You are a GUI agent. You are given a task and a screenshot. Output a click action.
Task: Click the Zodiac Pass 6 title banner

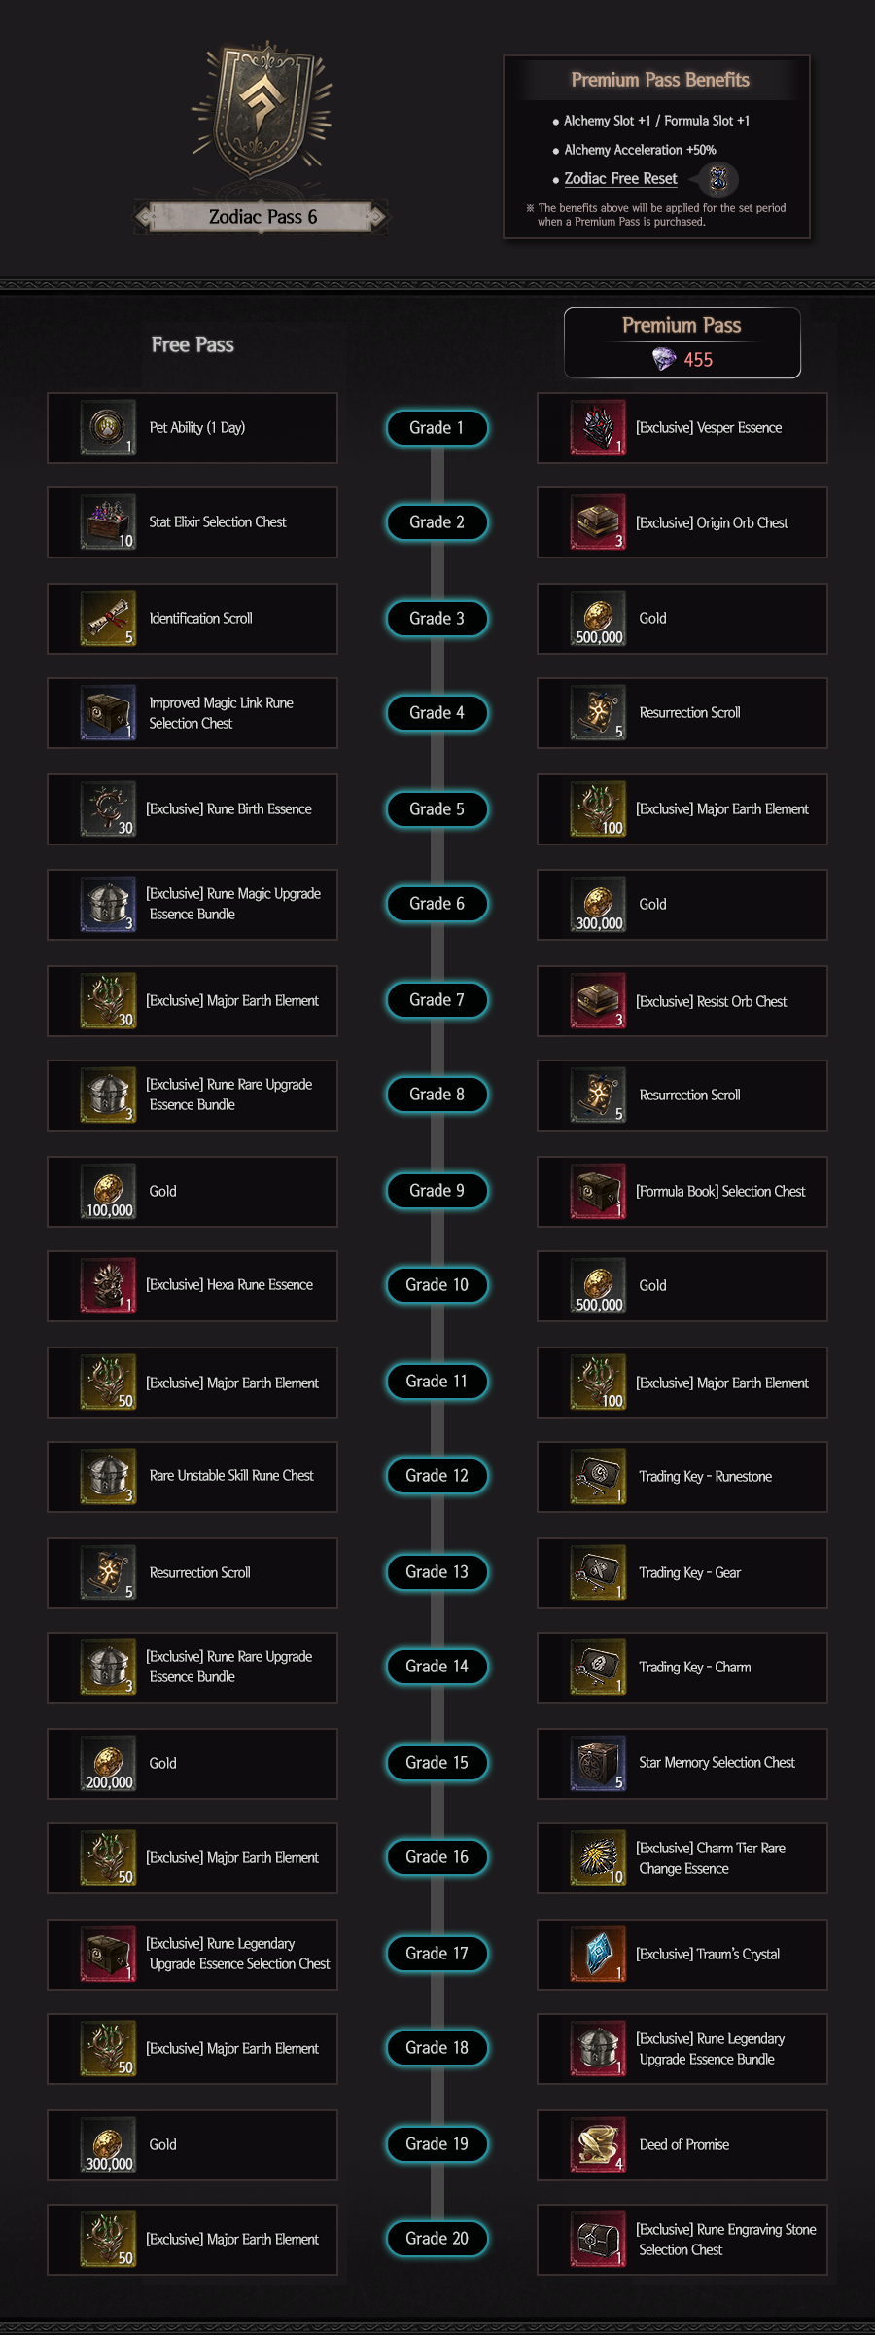point(262,217)
